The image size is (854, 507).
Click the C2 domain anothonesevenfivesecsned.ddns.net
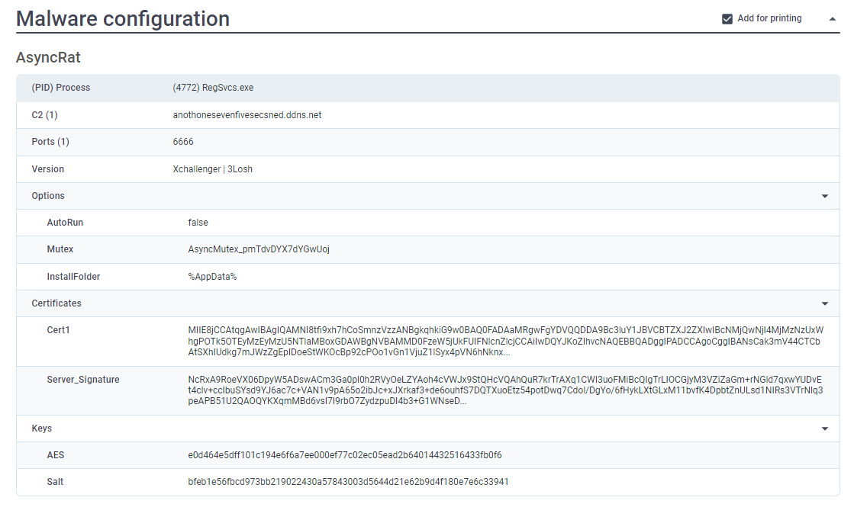[247, 115]
